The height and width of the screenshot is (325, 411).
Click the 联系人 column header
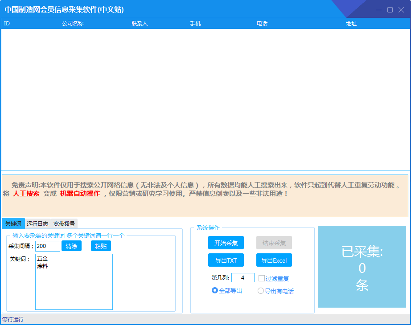click(140, 24)
